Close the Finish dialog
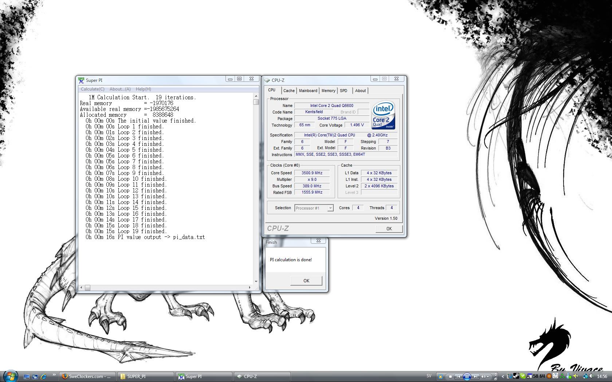The height and width of the screenshot is (382, 612). pyautogui.click(x=318, y=241)
